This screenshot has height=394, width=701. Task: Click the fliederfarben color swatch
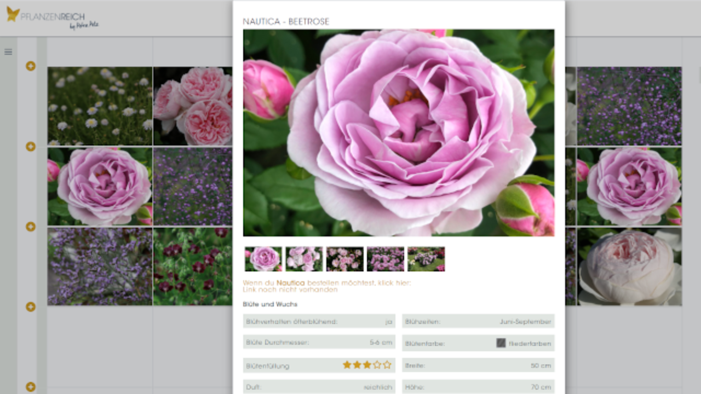coord(501,343)
